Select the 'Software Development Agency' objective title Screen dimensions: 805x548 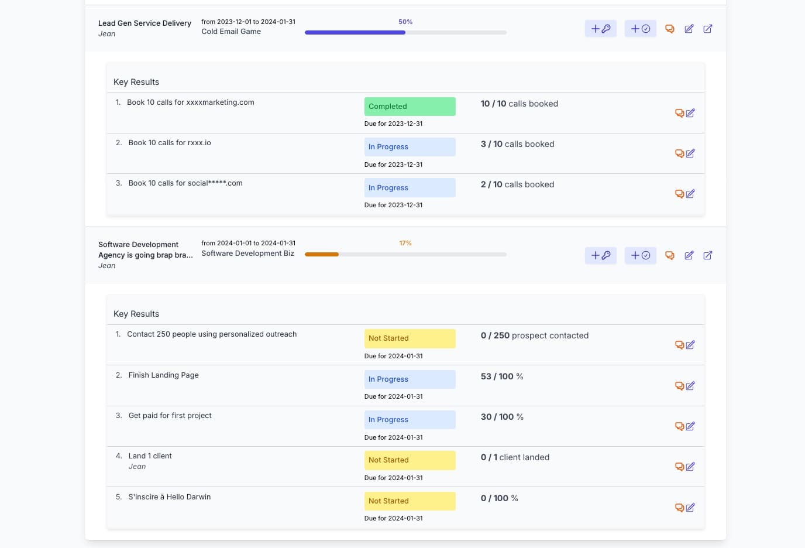145,249
